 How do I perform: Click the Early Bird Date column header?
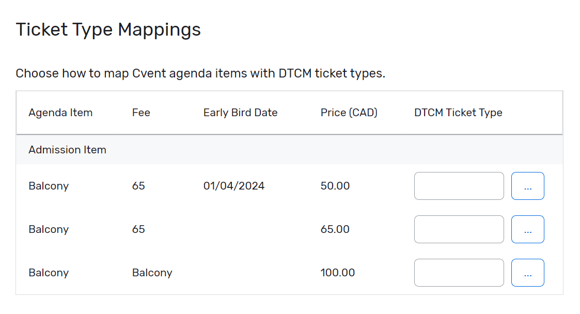(240, 112)
